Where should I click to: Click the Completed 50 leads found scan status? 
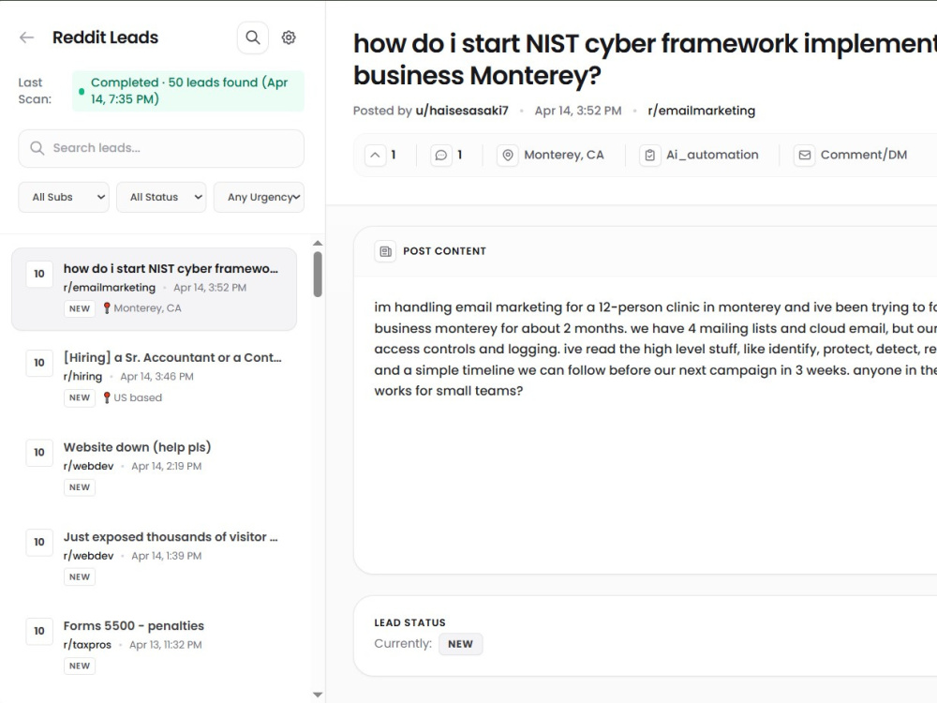click(188, 91)
